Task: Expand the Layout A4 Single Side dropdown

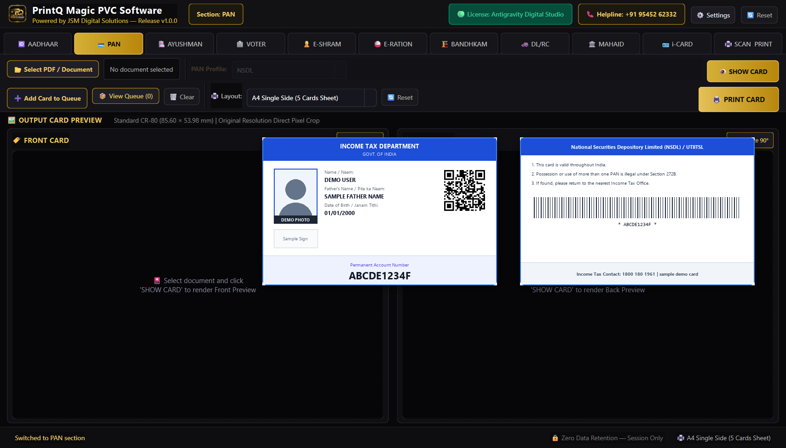Action: pyautogui.click(x=312, y=98)
